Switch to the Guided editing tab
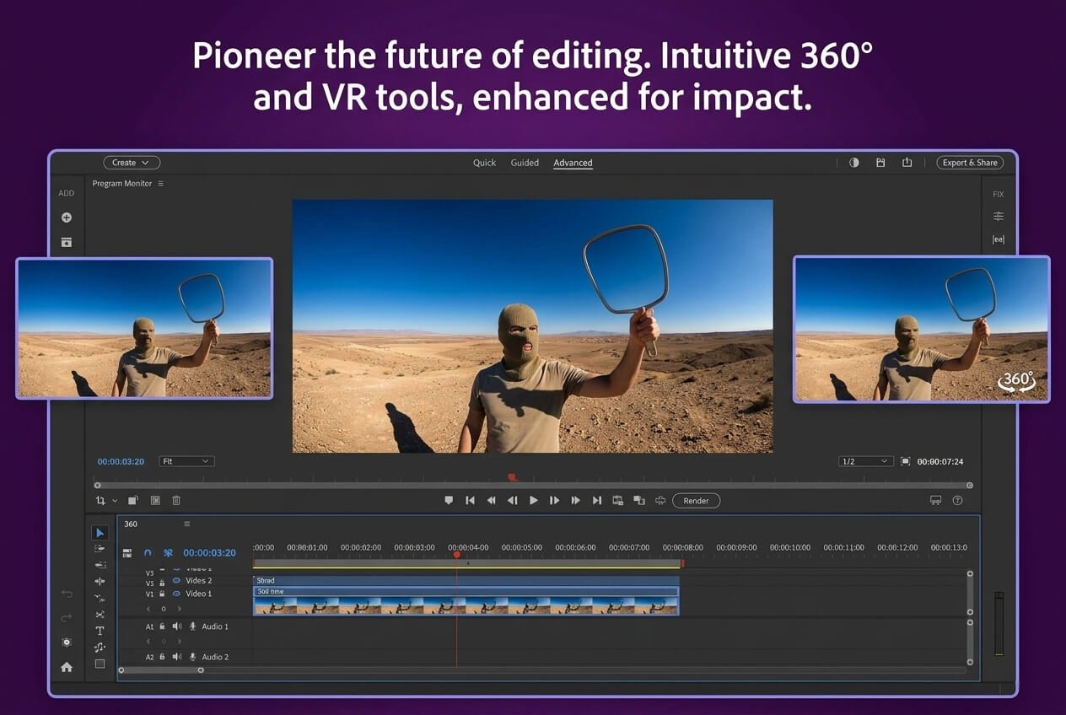 click(525, 162)
